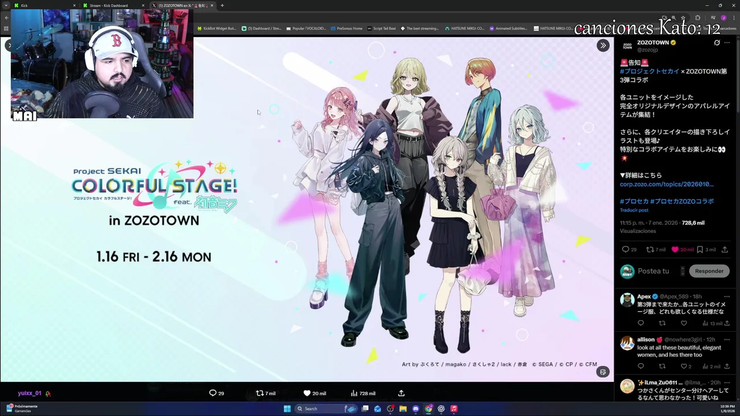740x416 pixels.
Task: Open the #プロセカZOZOコラボ hashtag
Action: 682,201
